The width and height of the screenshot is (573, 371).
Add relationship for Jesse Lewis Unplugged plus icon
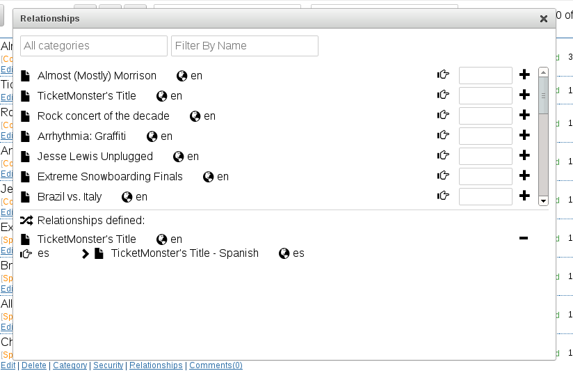(x=524, y=155)
